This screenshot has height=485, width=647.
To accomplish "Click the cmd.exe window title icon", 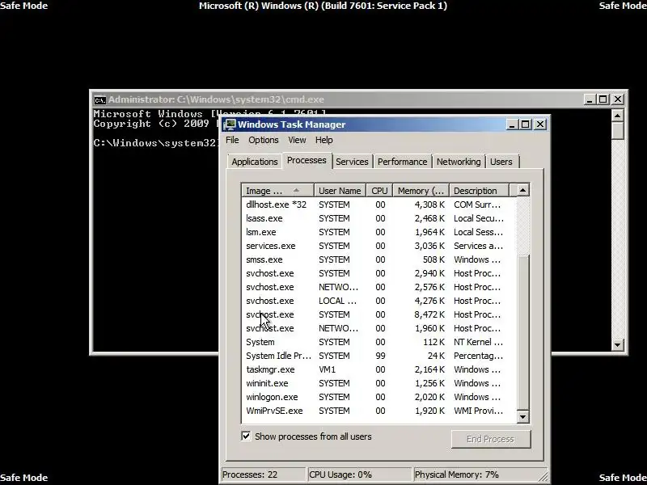I will click(x=99, y=99).
